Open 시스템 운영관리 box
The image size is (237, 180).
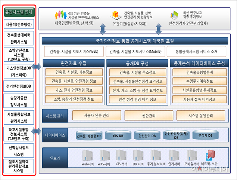point(201,116)
